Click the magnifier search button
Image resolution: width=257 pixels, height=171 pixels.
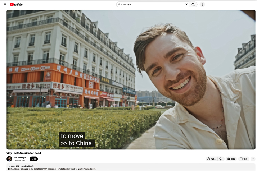coord(193,4)
